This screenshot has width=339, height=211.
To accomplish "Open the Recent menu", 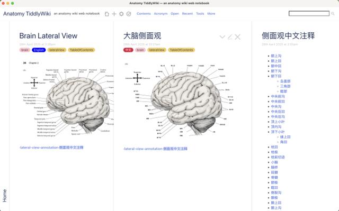I will click(187, 14).
